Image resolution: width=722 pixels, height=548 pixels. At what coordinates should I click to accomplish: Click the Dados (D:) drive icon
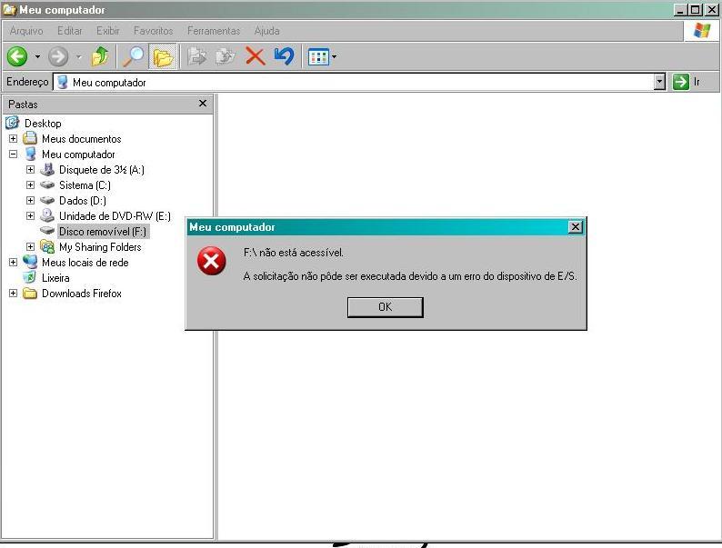click(47, 200)
